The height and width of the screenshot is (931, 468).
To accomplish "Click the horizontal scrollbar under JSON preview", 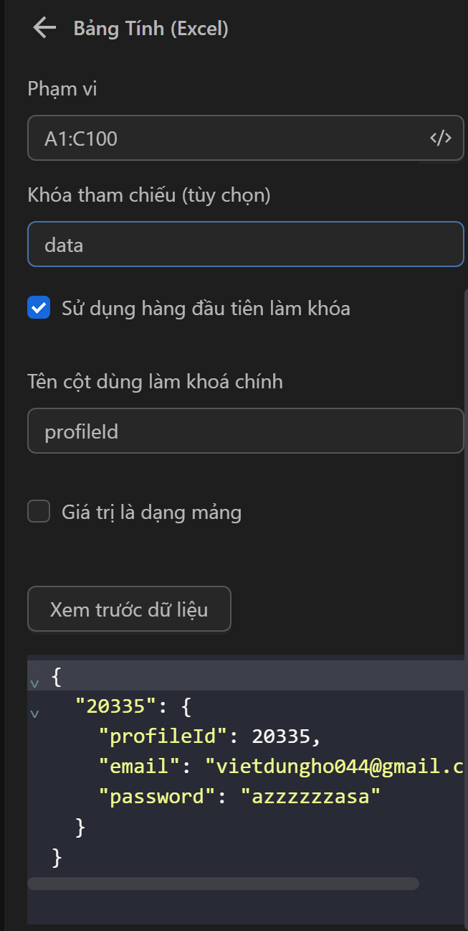I will coord(223,884).
